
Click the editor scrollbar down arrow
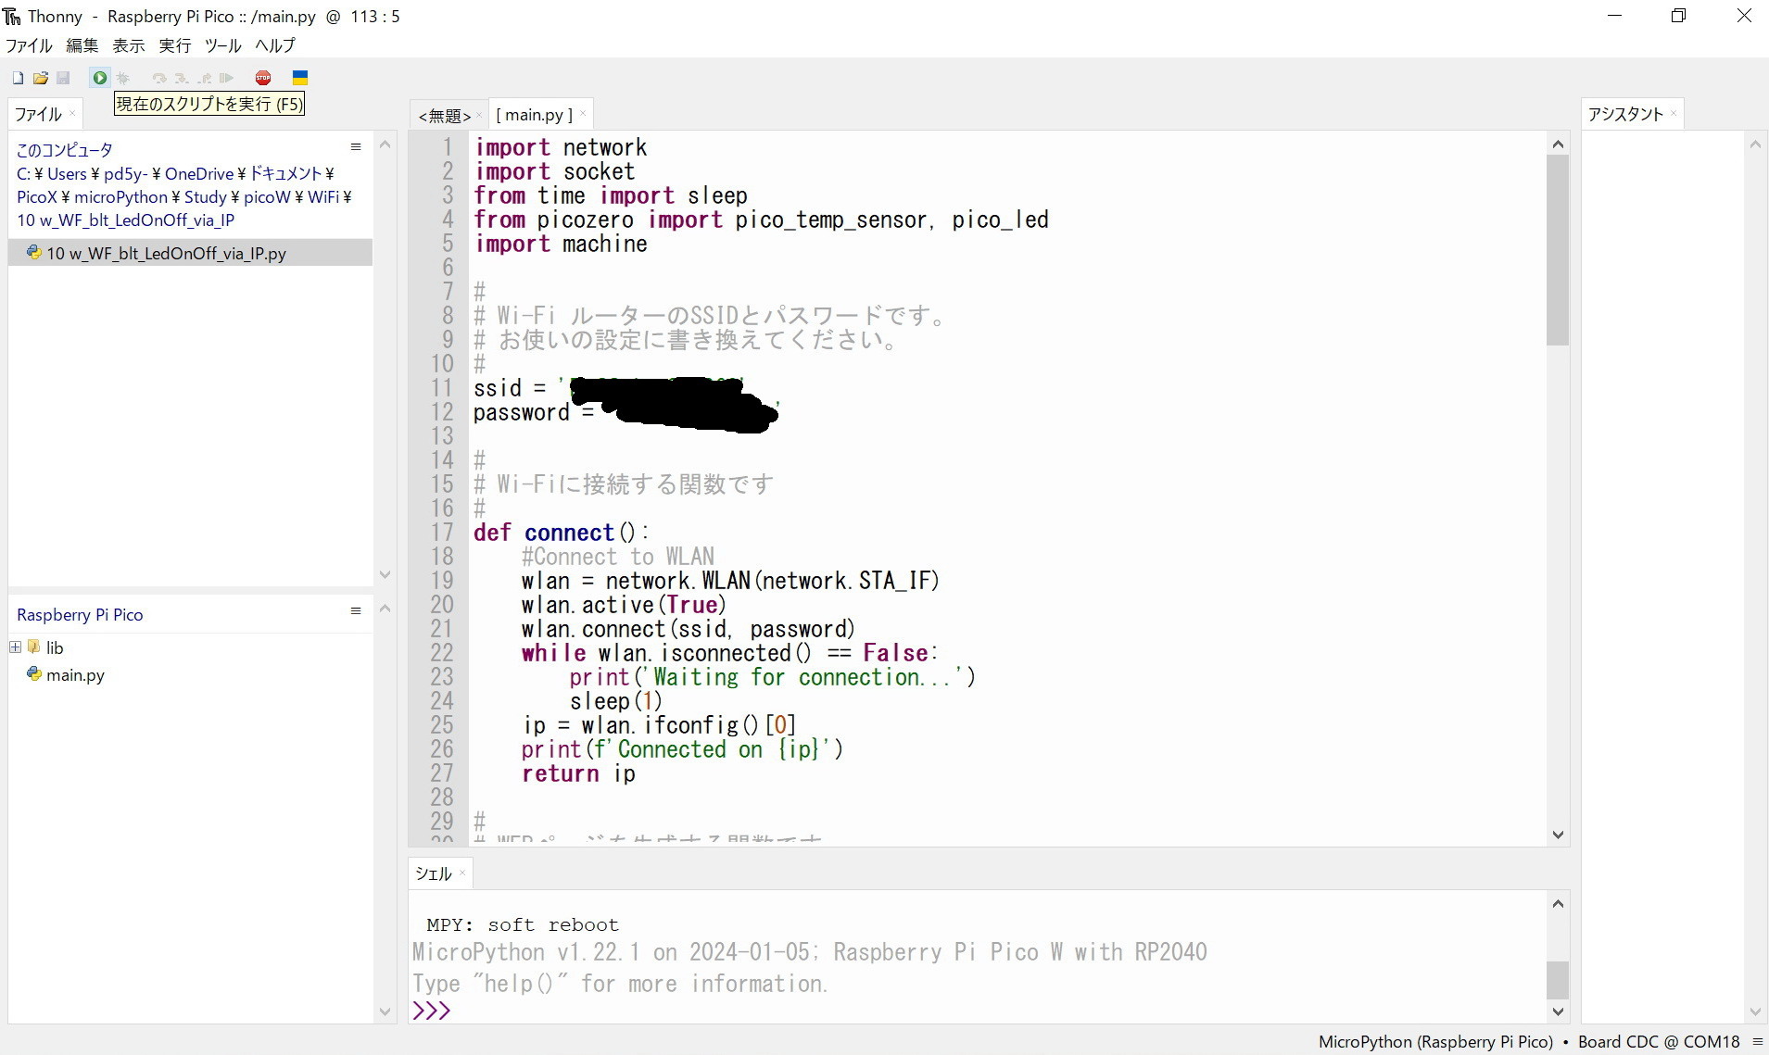click(1558, 835)
